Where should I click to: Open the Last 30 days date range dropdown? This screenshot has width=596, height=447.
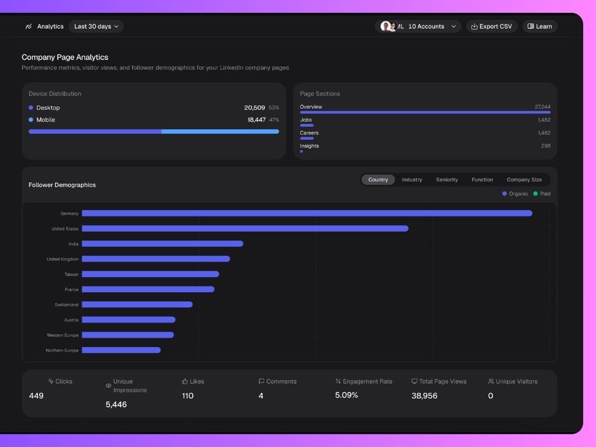[x=96, y=26]
